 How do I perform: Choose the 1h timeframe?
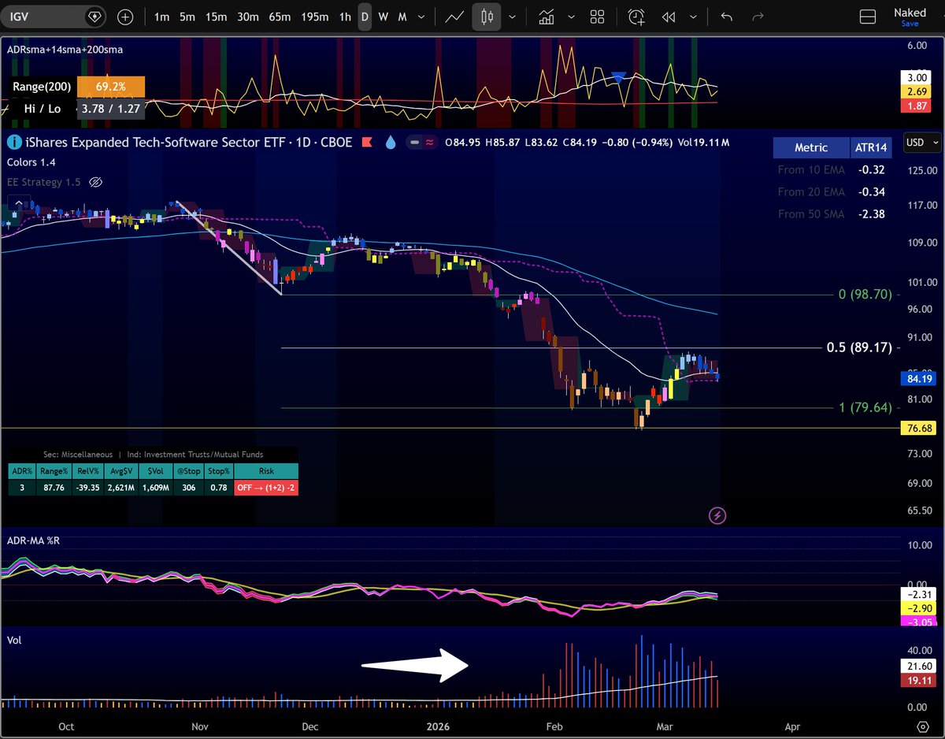tap(345, 17)
